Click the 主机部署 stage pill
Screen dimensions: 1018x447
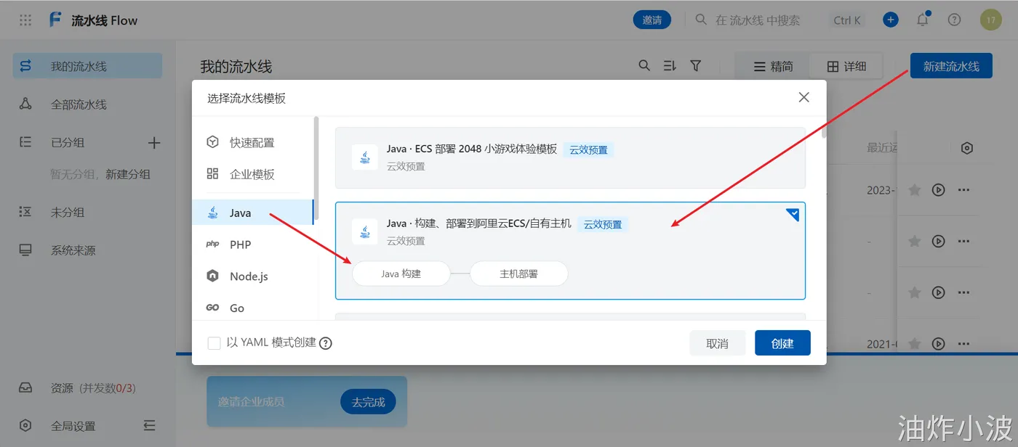click(519, 274)
